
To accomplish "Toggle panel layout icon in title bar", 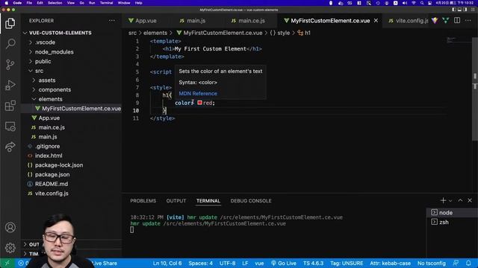I will (x=459, y=10).
